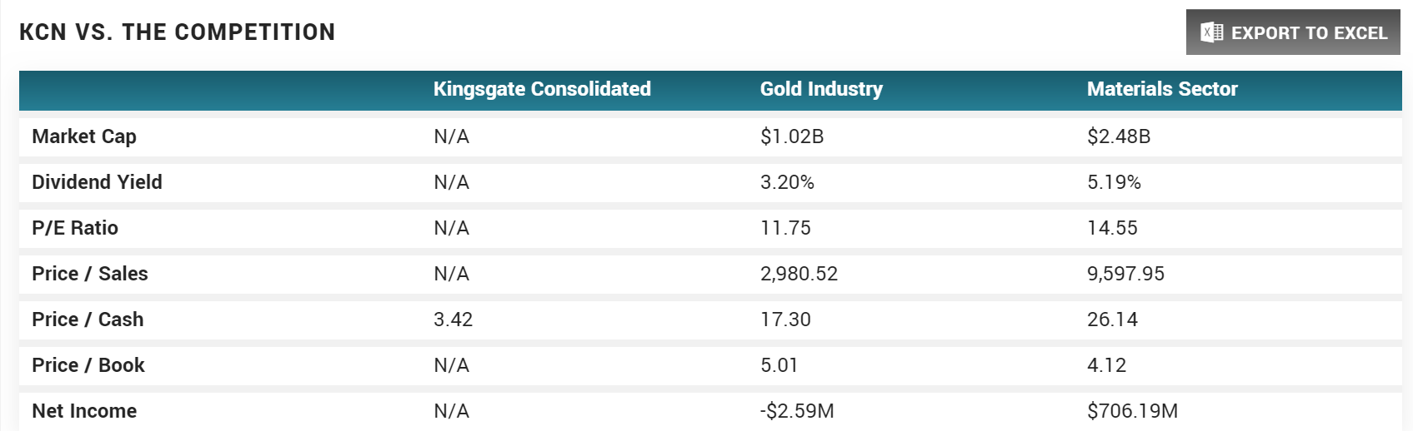Click the Excel icon in export button

coord(1211,32)
